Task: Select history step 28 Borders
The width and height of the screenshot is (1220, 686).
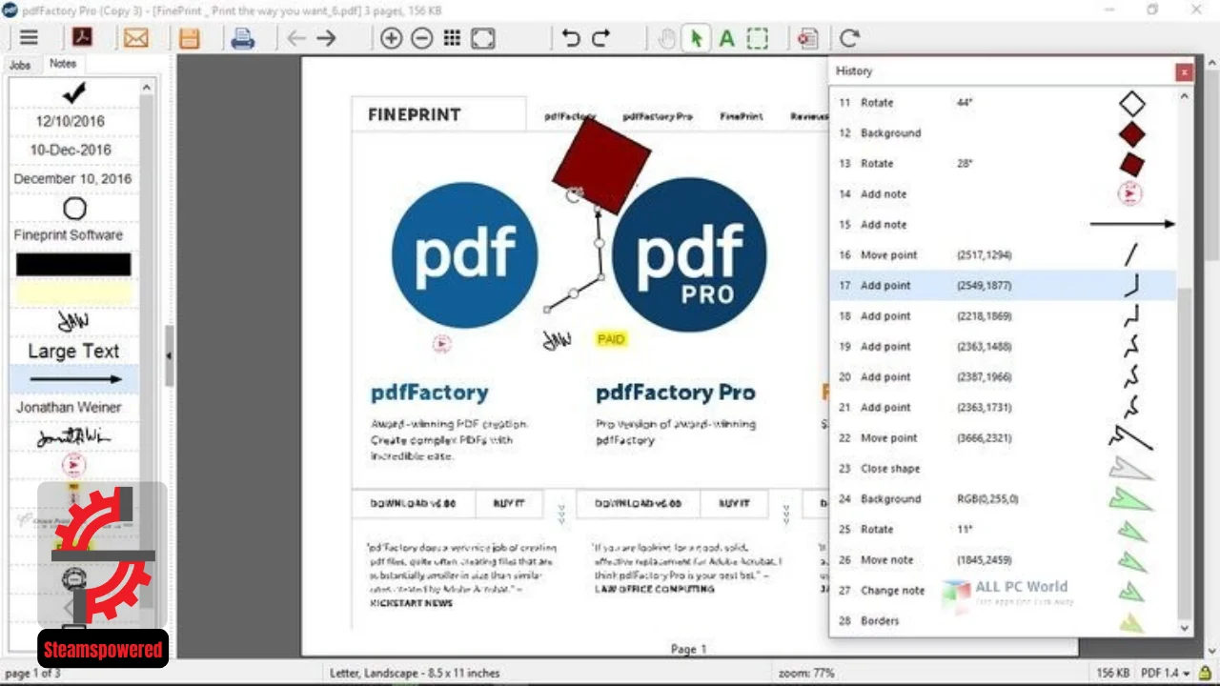Action: pyautogui.click(x=1003, y=620)
